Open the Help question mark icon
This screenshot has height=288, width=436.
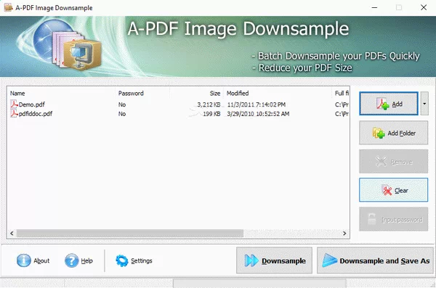click(71, 260)
